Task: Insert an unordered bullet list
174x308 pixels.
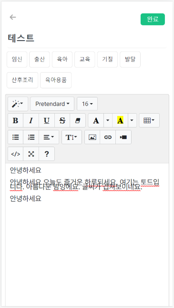Action: [16, 137]
